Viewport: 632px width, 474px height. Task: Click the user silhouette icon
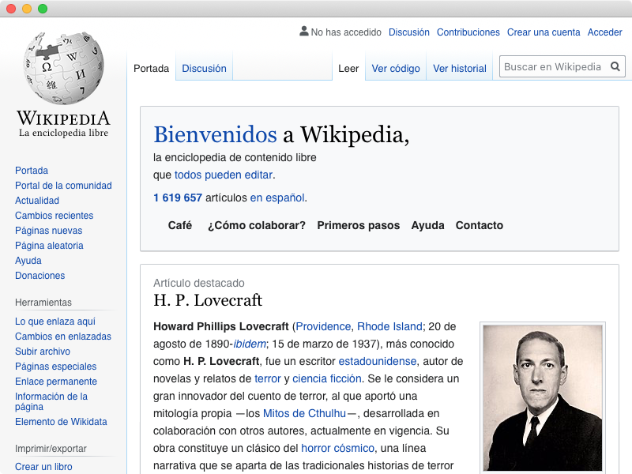point(304,31)
